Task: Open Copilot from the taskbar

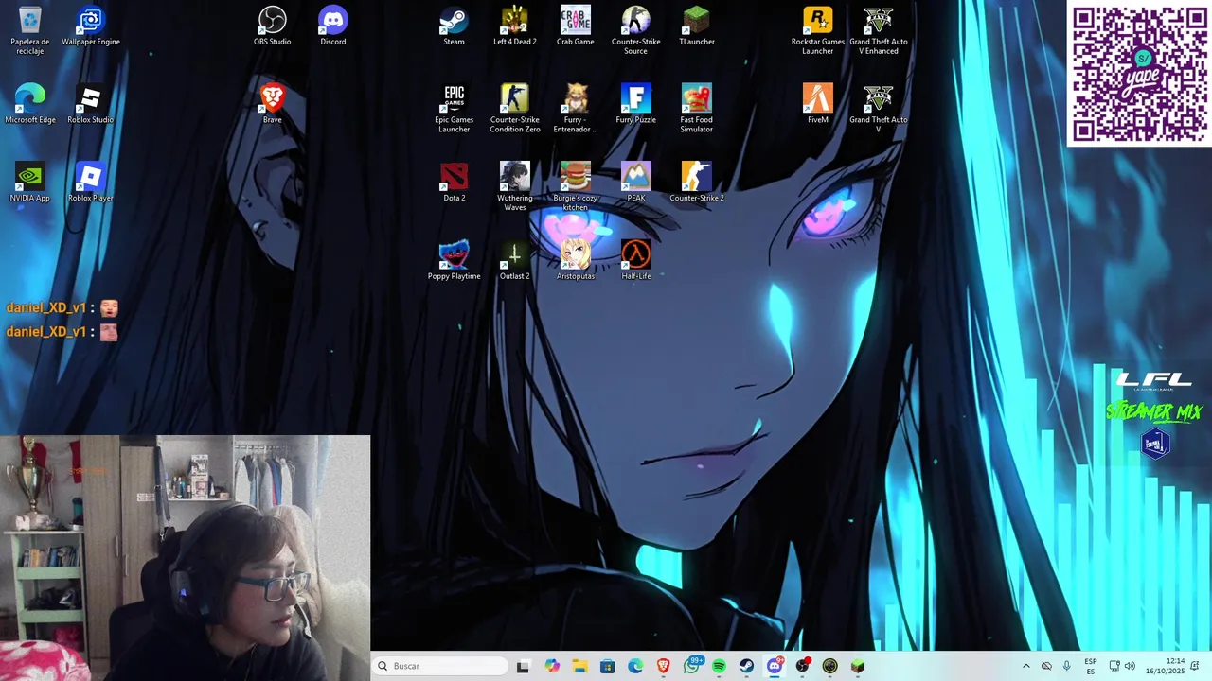Action: 552,666
